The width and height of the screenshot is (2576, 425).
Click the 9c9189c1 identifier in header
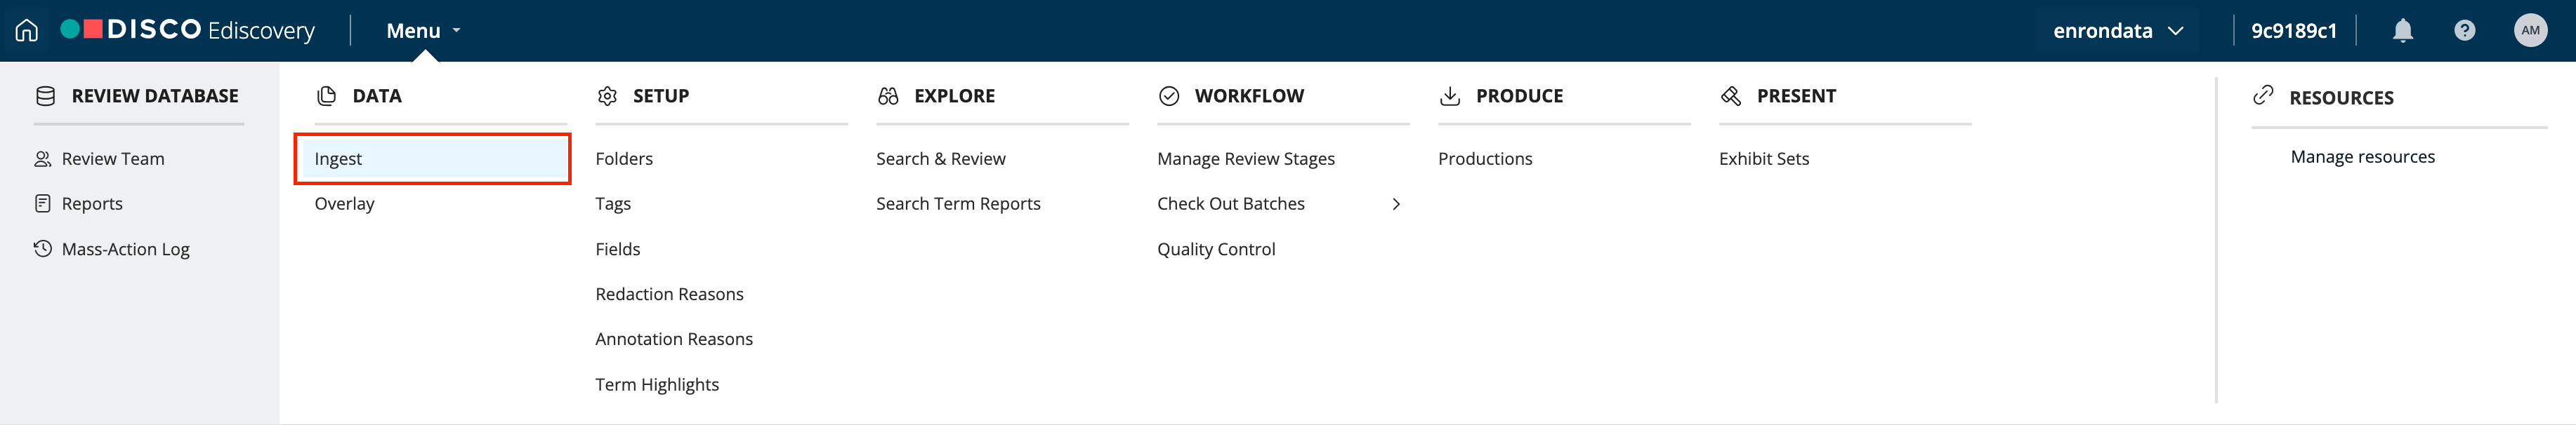pos(2293,31)
